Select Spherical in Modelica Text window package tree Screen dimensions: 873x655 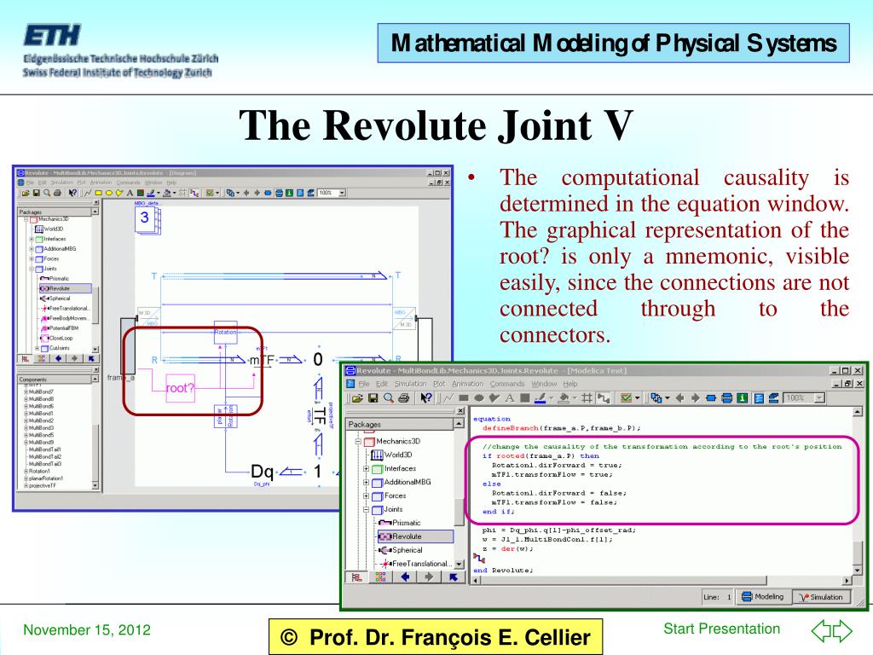(x=401, y=550)
